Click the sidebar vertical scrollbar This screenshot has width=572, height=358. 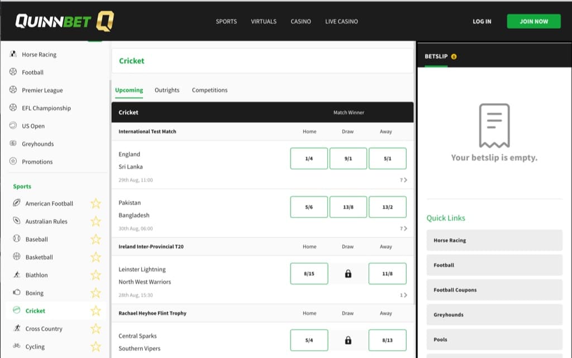[x=110, y=219]
